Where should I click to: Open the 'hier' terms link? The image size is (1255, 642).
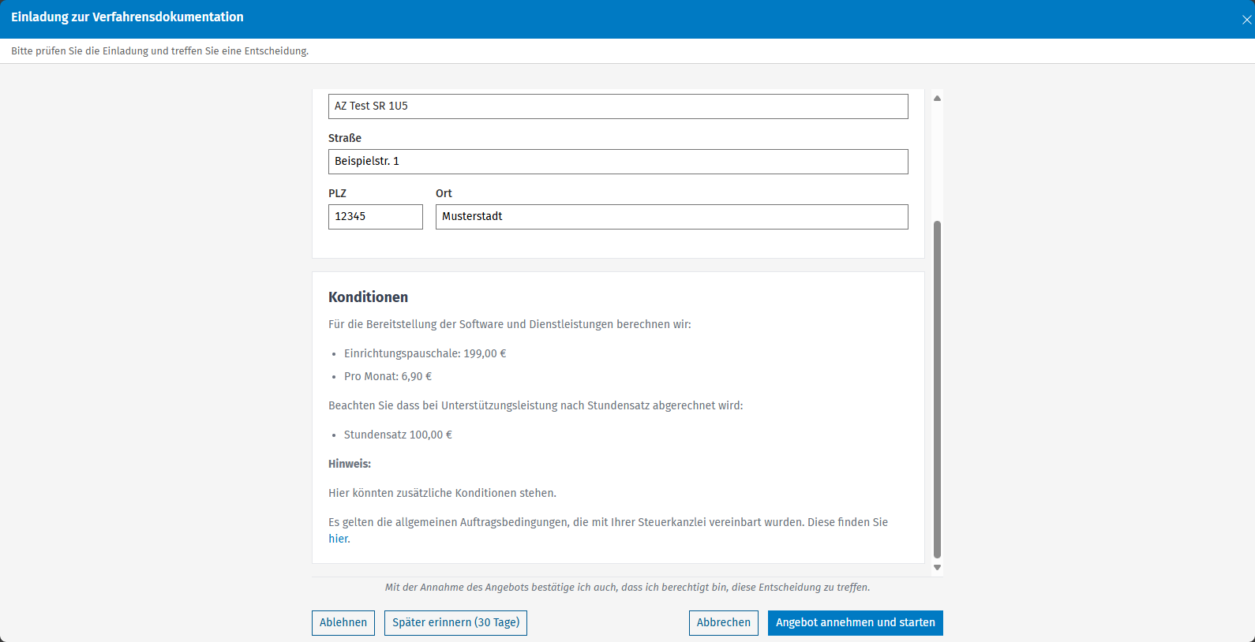(338, 539)
